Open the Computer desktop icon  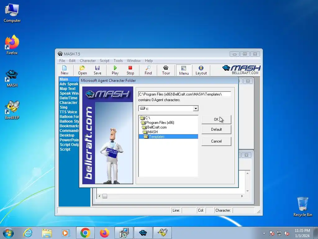click(12, 13)
